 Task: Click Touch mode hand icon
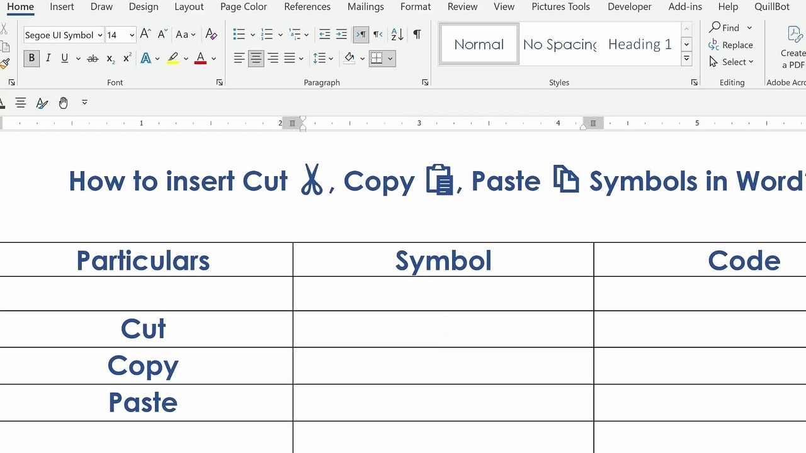[63, 103]
